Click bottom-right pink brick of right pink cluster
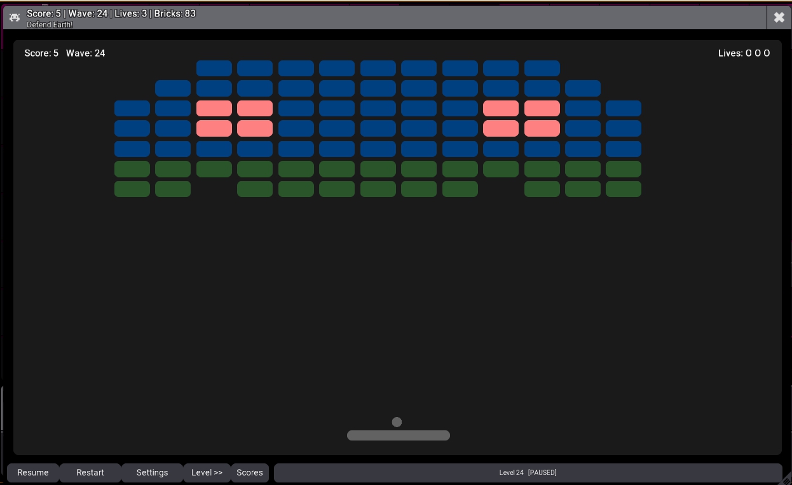This screenshot has width=792, height=485. pyautogui.click(x=542, y=128)
